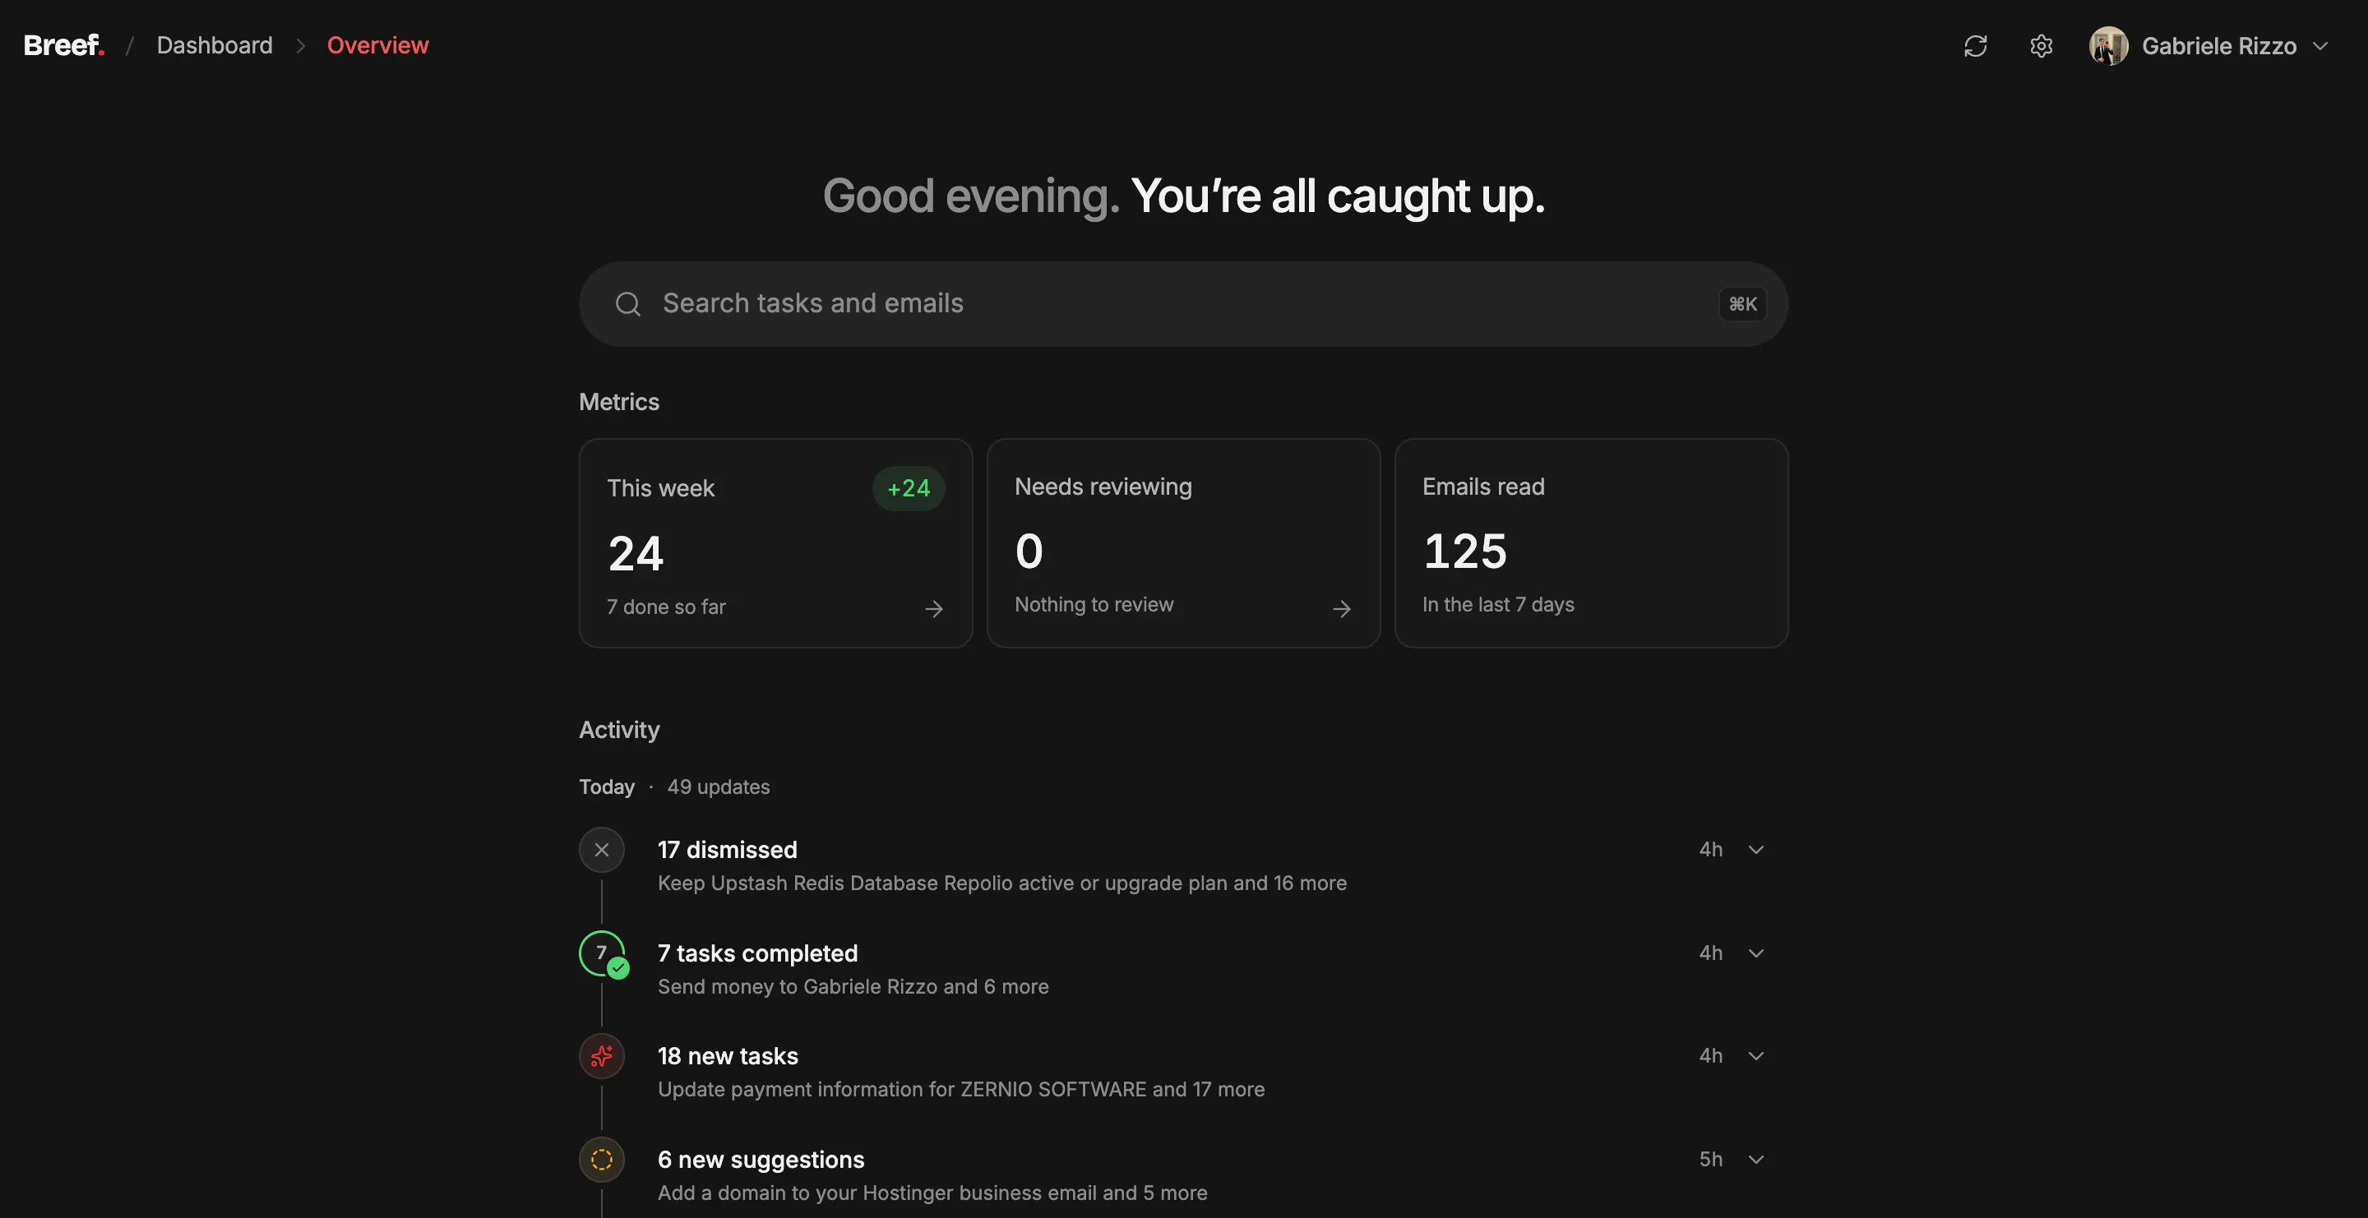The image size is (2368, 1218).
Task: Open the settings gear icon
Action: tap(2041, 46)
